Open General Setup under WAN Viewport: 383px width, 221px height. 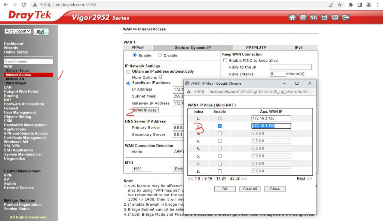pyautogui.click(x=17, y=70)
